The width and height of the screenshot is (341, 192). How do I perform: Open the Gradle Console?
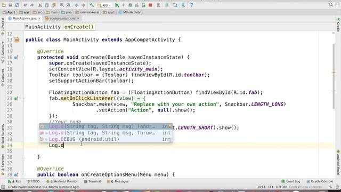point(320,181)
